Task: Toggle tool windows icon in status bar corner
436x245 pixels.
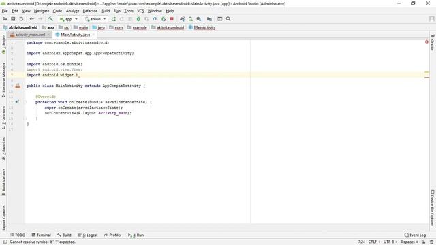Action: (x=5, y=242)
